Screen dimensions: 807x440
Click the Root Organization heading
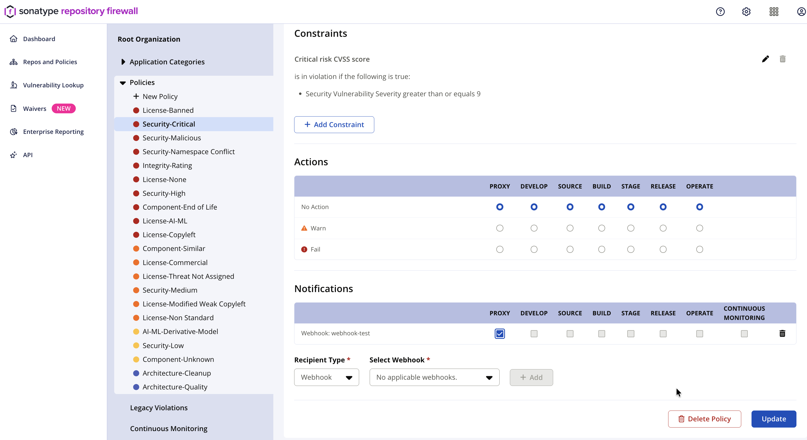(x=149, y=39)
